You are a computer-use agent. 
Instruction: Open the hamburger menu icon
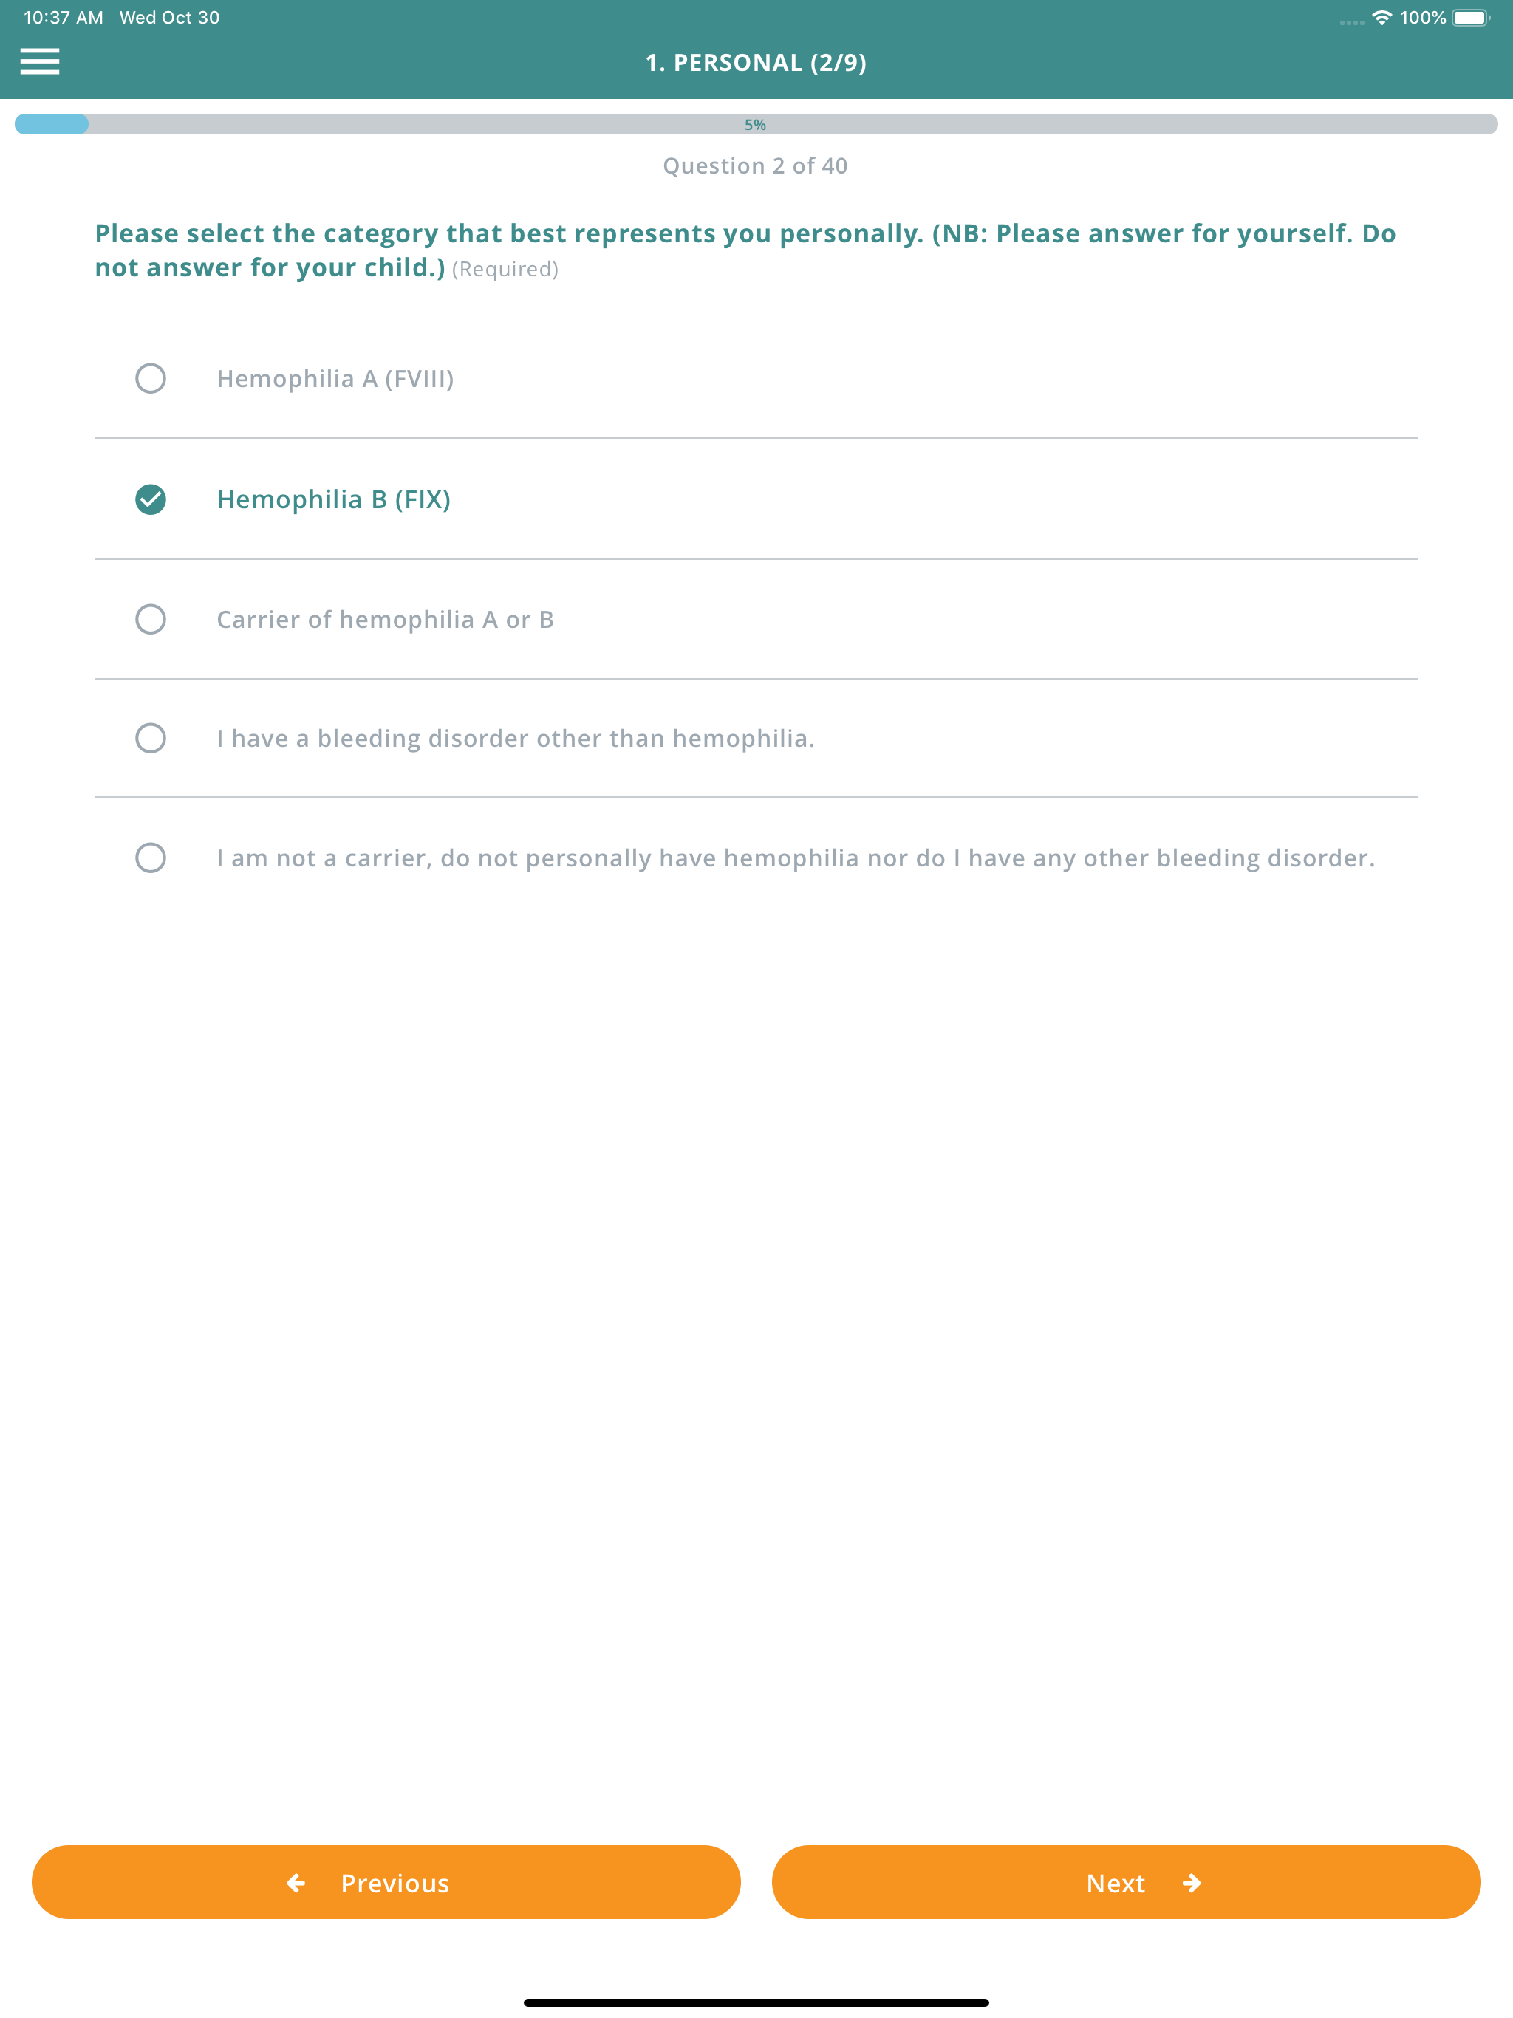coord(40,61)
